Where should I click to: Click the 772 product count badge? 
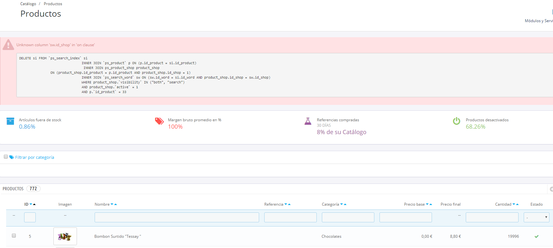[x=33, y=189]
